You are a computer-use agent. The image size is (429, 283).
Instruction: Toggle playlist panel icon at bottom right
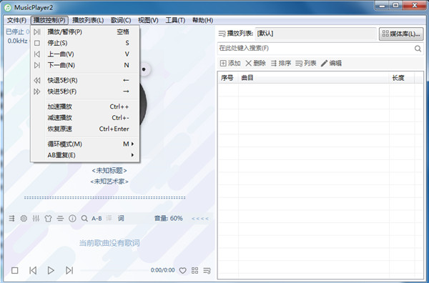coord(207,271)
